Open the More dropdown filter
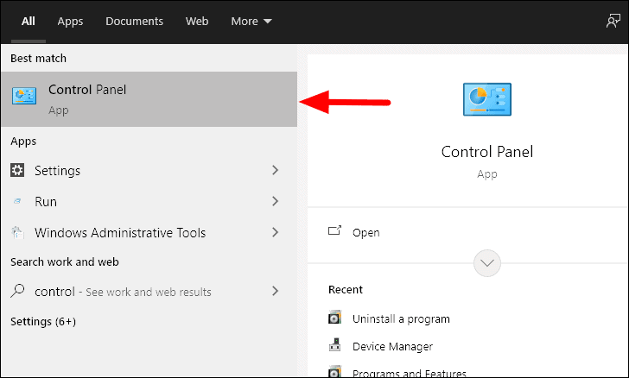This screenshot has width=629, height=378. click(251, 22)
